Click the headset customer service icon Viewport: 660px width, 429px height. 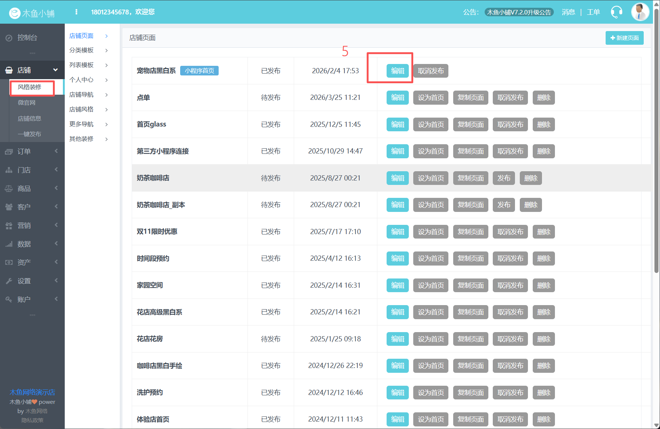[616, 12]
